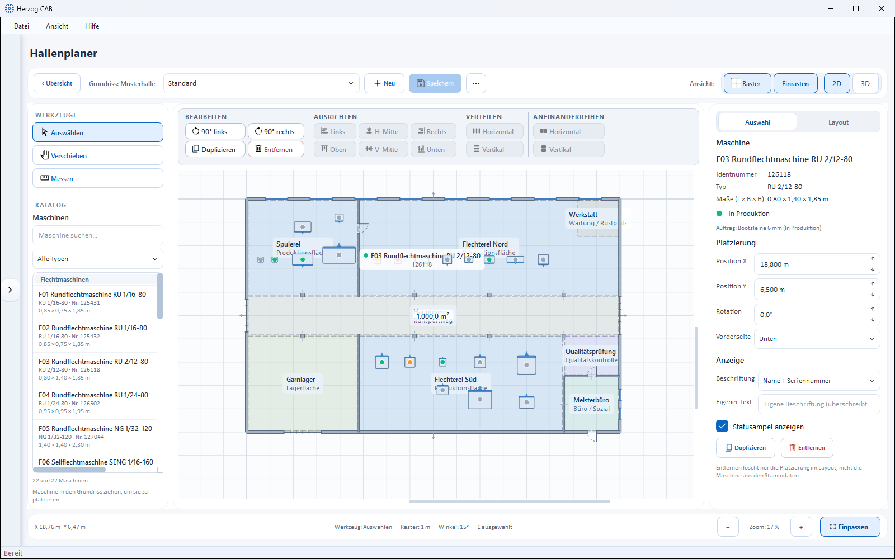Open the Hilfe menu
The image size is (895, 559).
(x=92, y=26)
